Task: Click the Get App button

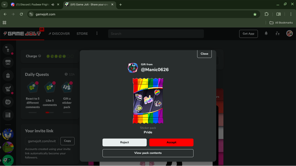Action: (248, 34)
